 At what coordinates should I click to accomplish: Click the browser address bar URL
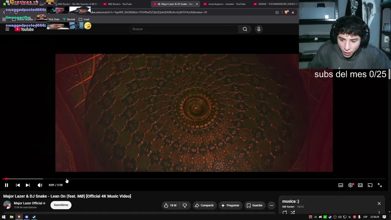coord(149,12)
